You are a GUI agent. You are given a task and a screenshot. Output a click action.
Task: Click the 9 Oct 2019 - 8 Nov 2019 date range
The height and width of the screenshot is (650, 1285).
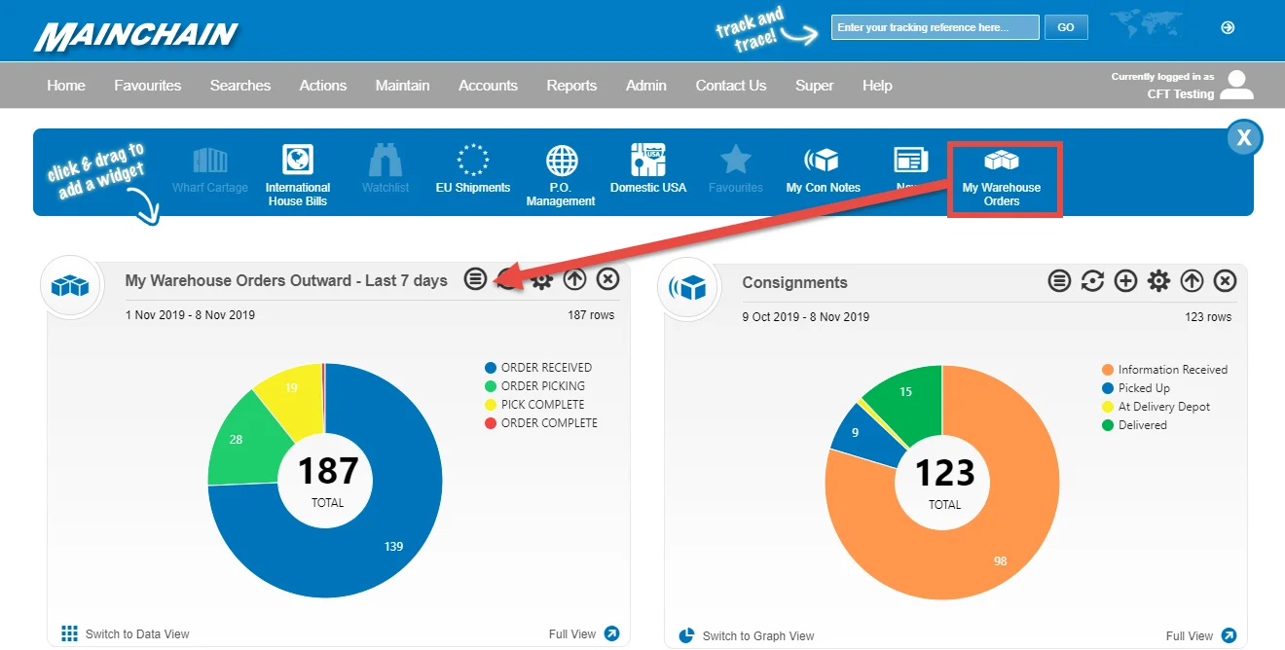(x=806, y=317)
